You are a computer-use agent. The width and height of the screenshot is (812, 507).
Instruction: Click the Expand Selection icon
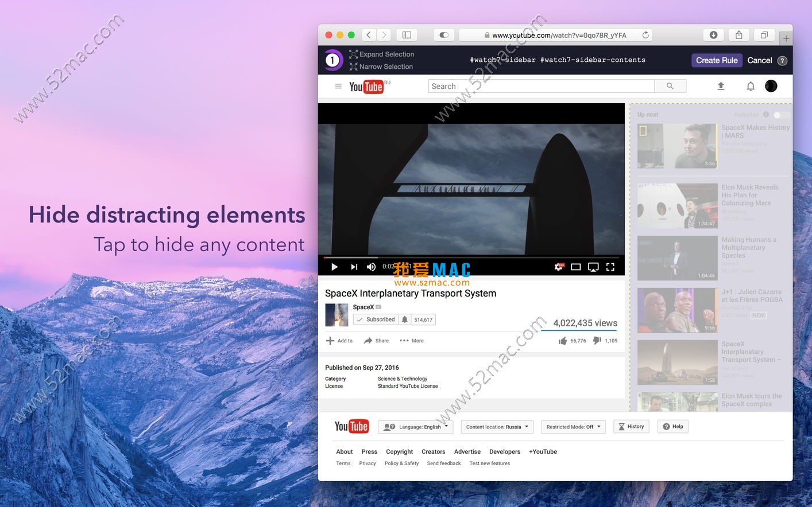coord(353,54)
